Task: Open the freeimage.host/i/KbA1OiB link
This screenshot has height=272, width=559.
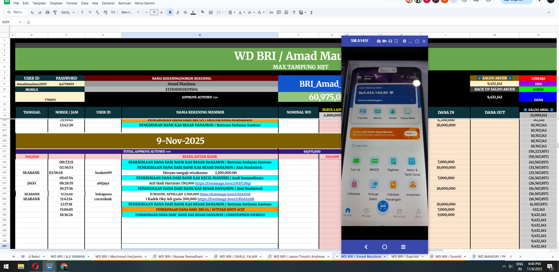Action: 225,194
